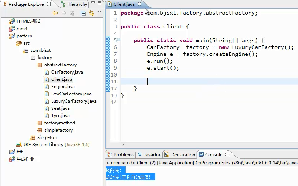Maximize the Package Explorer panel

point(100,4)
